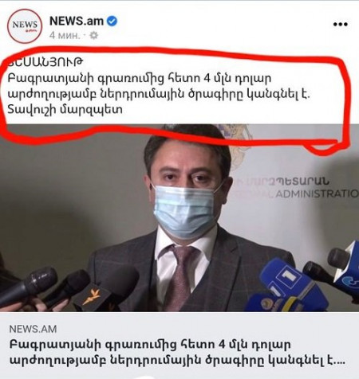This screenshot has width=359, height=379.
Task: Open the bold article headline in the link preview
Action: [178, 352]
